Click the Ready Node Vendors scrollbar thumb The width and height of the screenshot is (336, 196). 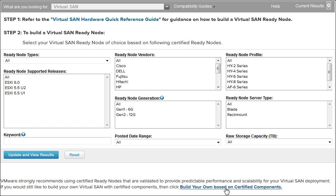[218, 68]
